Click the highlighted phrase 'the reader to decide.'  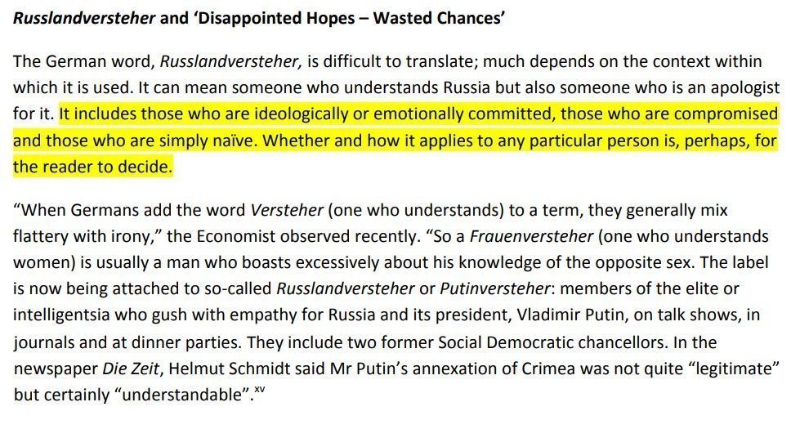[x=93, y=167]
